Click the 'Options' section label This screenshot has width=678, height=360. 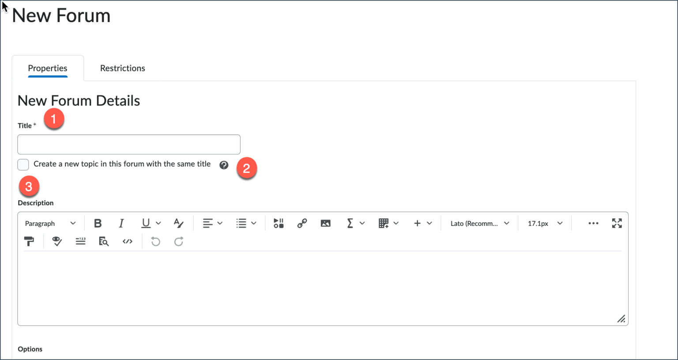(x=30, y=349)
